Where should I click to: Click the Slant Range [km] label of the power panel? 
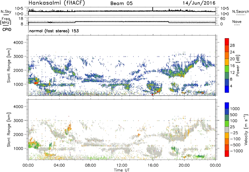pyautogui.click(x=9, y=66)
